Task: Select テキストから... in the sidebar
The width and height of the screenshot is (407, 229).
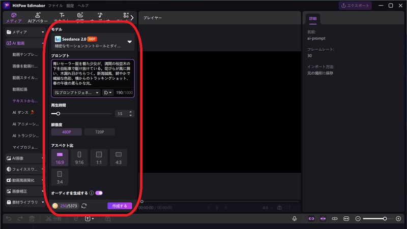Action: (x=25, y=101)
